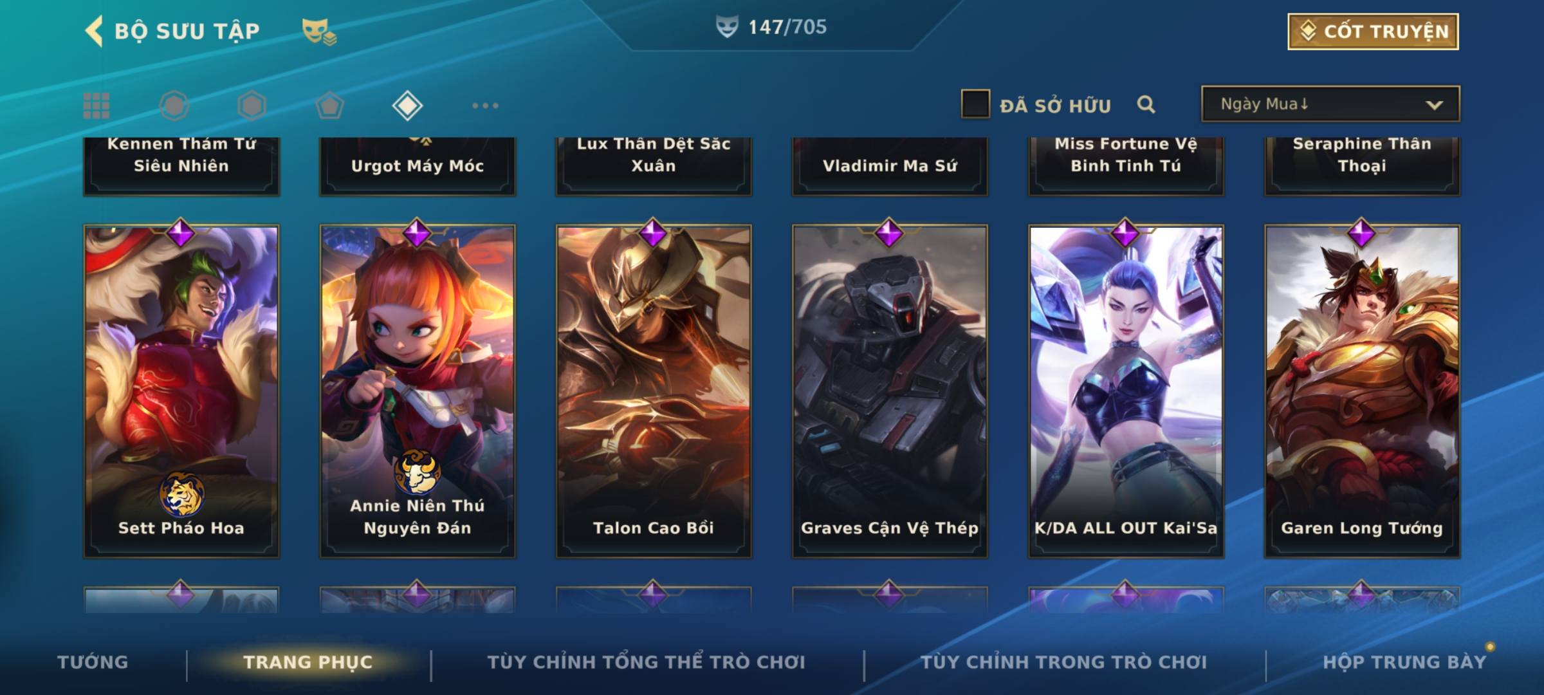Select the pentagon rarity filter icon

(330, 106)
